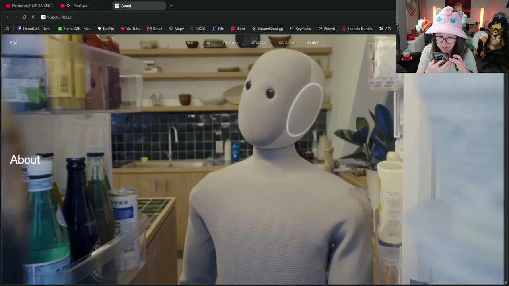The image size is (509, 286).
Task: Click the About page heading
Action: tap(25, 160)
